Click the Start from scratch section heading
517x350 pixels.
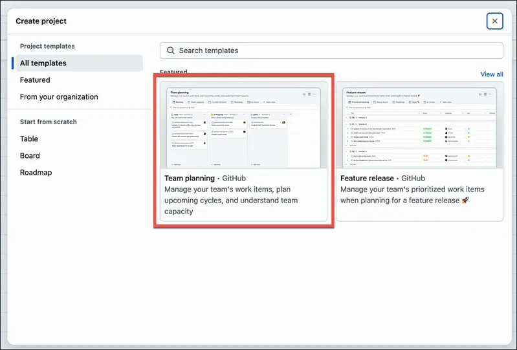(49, 122)
